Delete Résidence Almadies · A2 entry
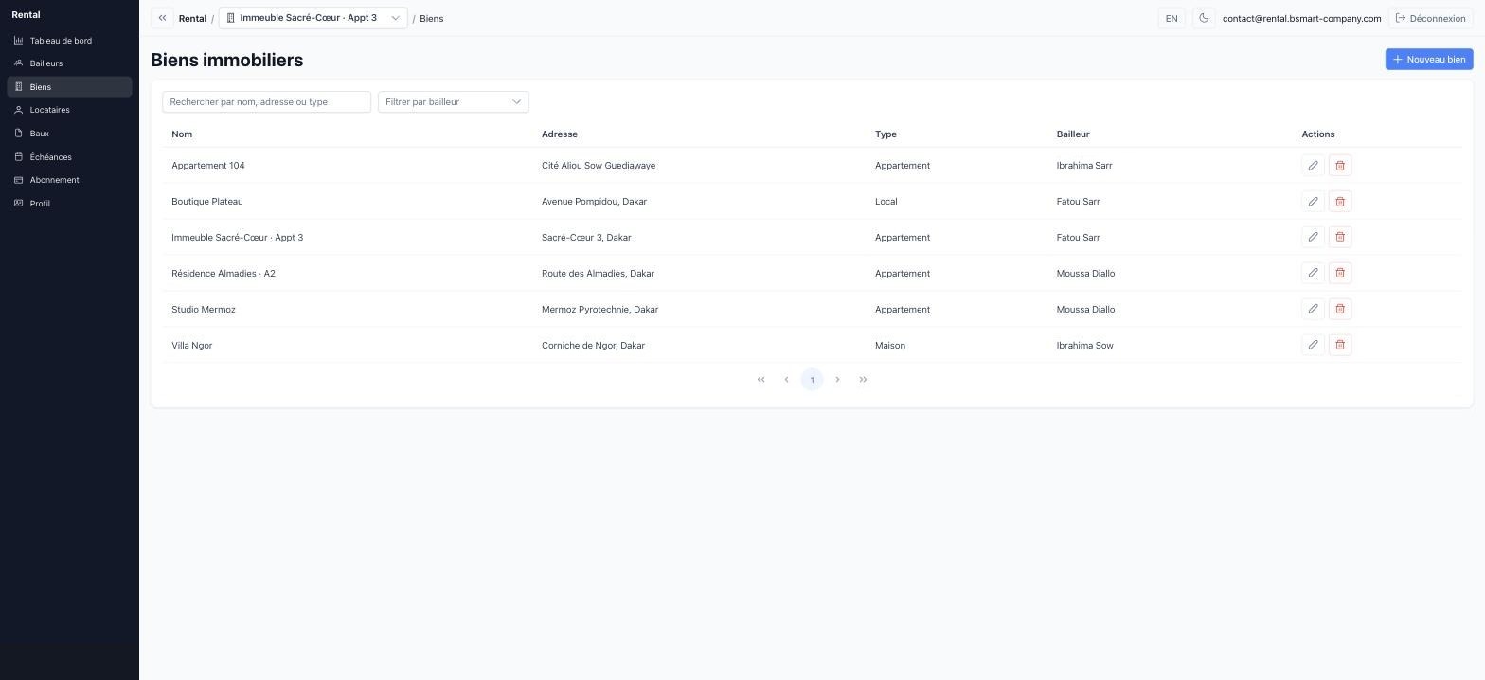 pos(1340,274)
